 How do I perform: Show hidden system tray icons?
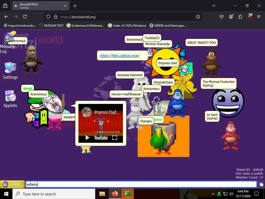click(x=213, y=194)
